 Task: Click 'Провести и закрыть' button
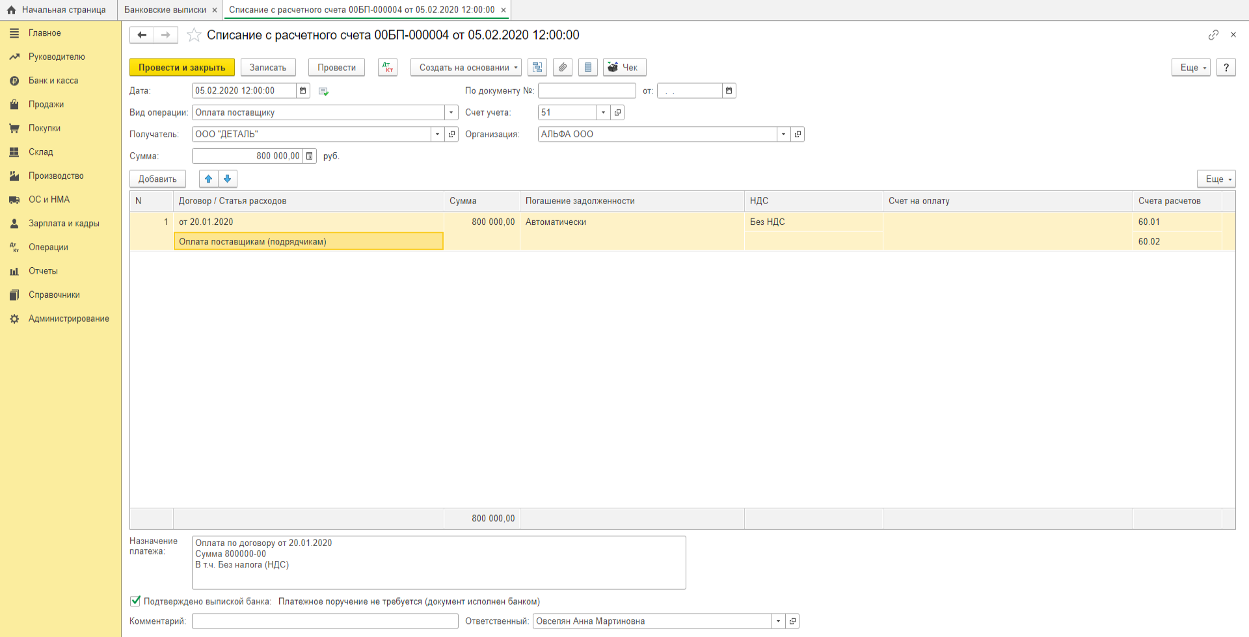coord(182,68)
